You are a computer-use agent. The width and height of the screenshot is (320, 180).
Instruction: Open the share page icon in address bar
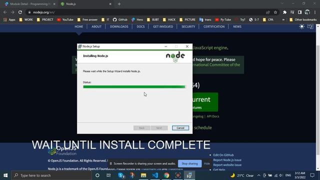(268, 12)
